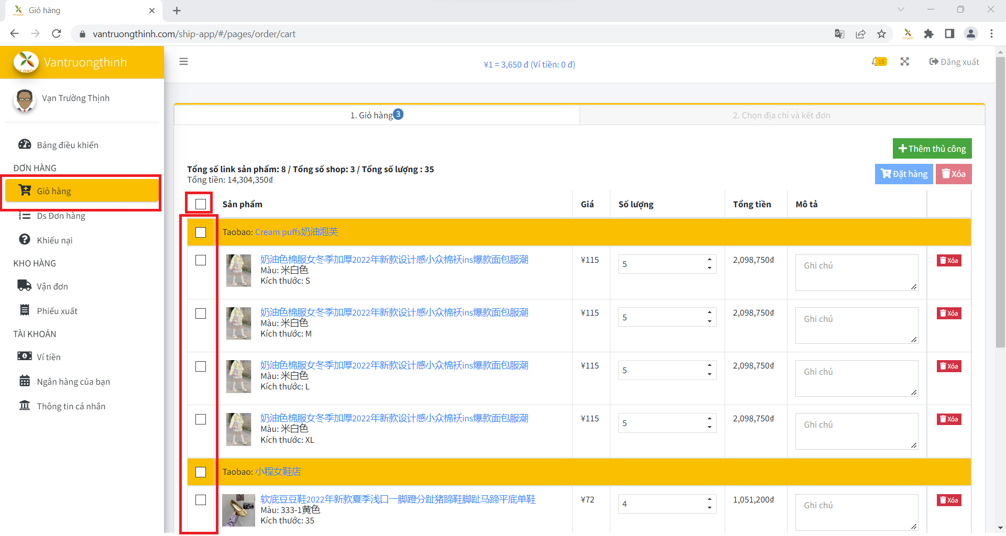Click the Ghi chú note field for size L
This screenshot has height=536, width=1006.
(857, 378)
